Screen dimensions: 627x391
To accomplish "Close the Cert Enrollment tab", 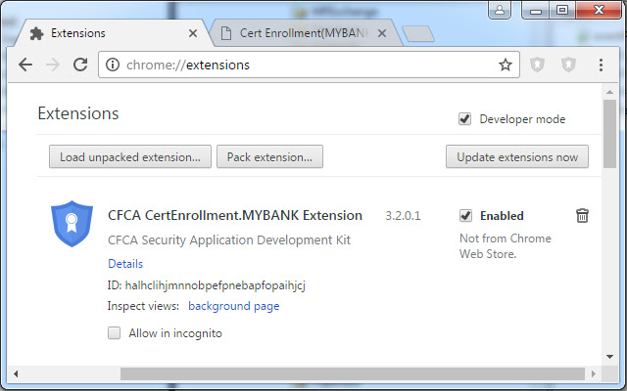I will click(x=382, y=33).
